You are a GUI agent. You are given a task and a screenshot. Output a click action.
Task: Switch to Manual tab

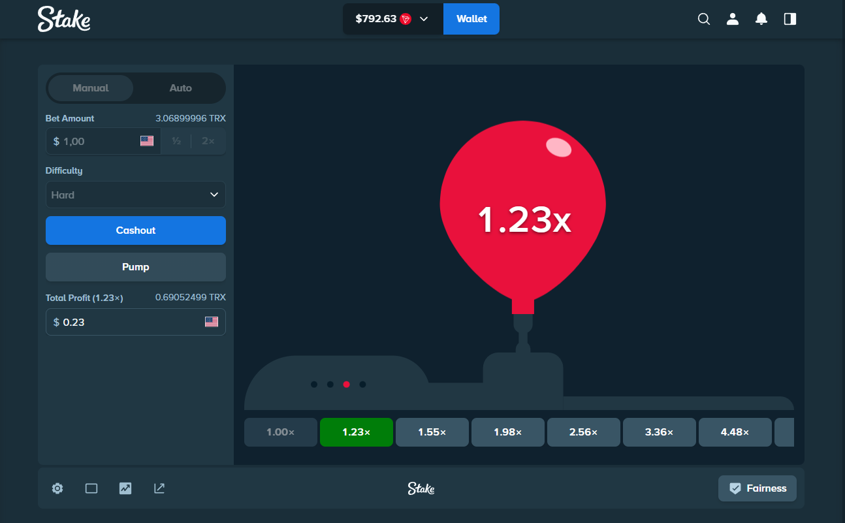pyautogui.click(x=91, y=88)
